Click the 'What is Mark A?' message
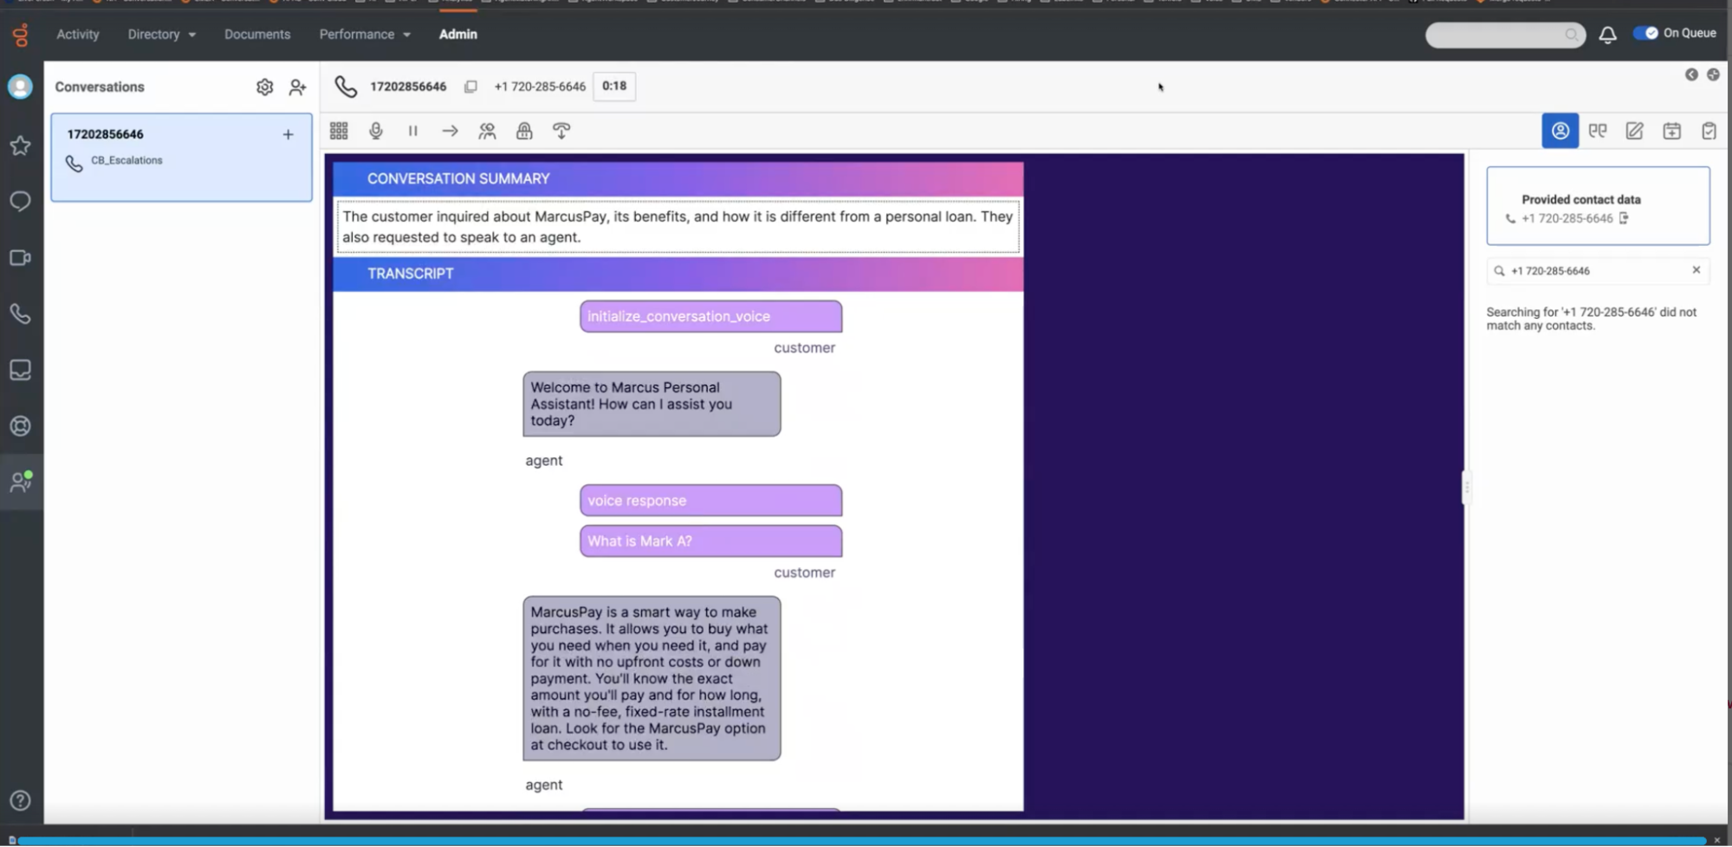The height and width of the screenshot is (847, 1732). point(710,541)
